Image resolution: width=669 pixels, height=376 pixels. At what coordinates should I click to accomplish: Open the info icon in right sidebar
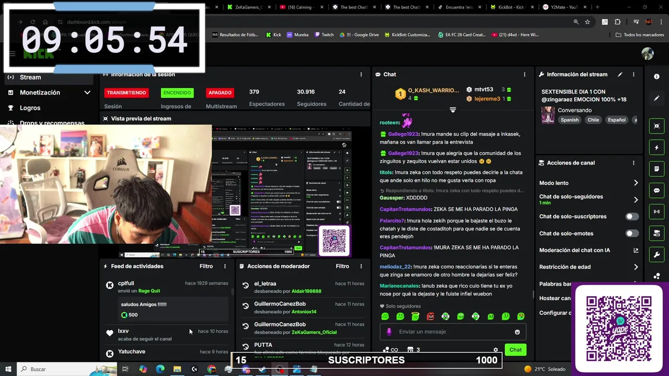point(657,76)
